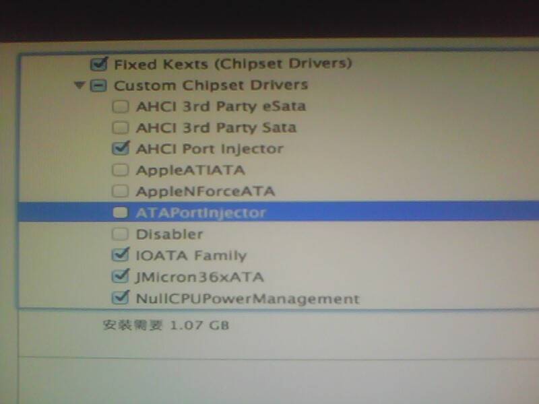The image size is (539, 404).
Task: Check the AHCI 3rd Party Sata box
Action: pos(120,127)
